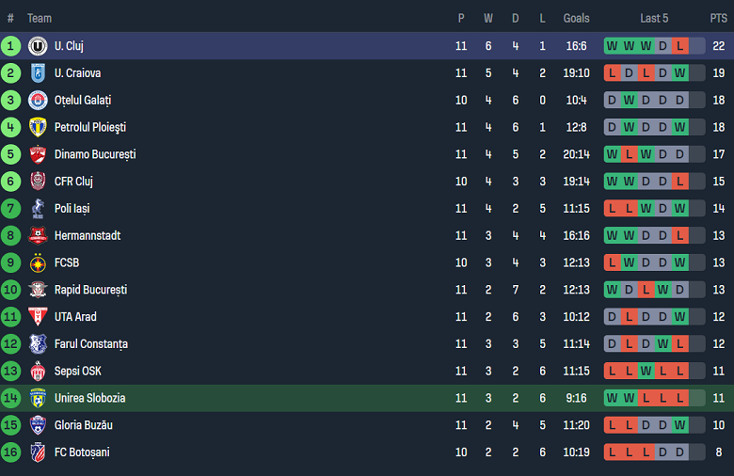The image size is (734, 476).
Task: Click the Last 5 column header
Action: coord(654,18)
